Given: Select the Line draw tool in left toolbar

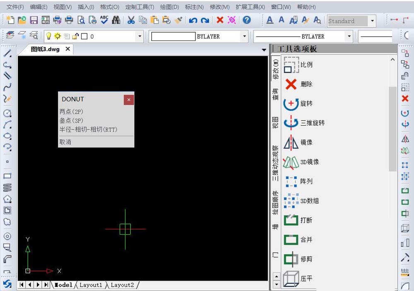Looking at the screenshot, I should tap(7, 53).
